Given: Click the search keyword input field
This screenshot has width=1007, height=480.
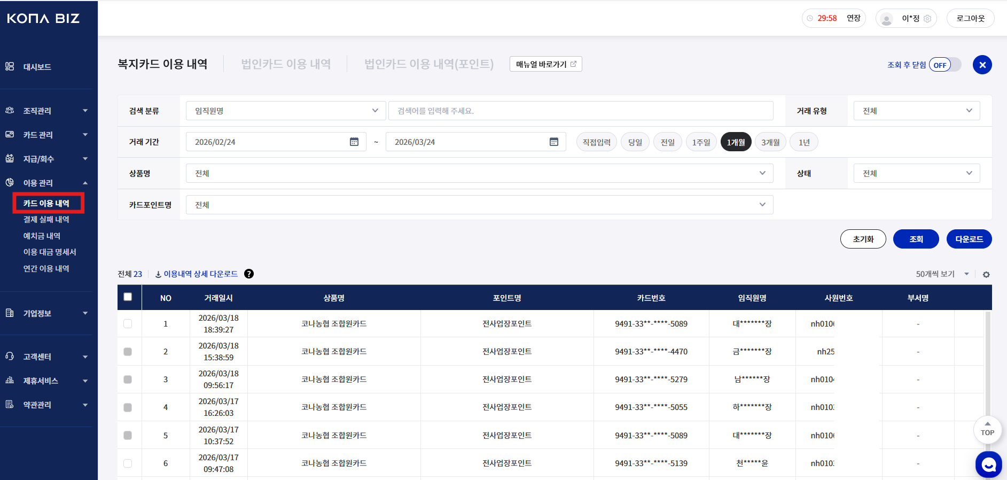Looking at the screenshot, I should 581,111.
